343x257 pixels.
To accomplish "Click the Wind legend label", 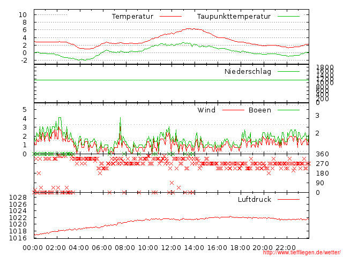I will pyautogui.click(x=206, y=110).
